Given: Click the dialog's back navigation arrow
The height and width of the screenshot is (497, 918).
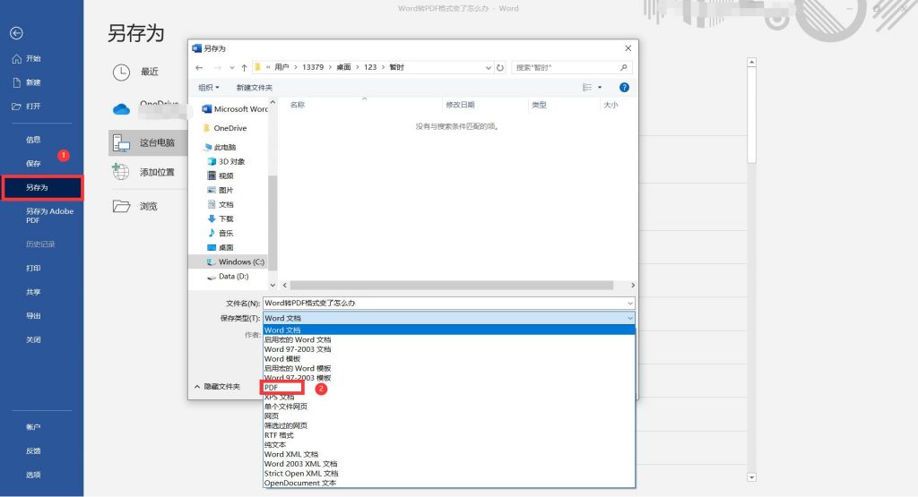Looking at the screenshot, I should (x=200, y=67).
